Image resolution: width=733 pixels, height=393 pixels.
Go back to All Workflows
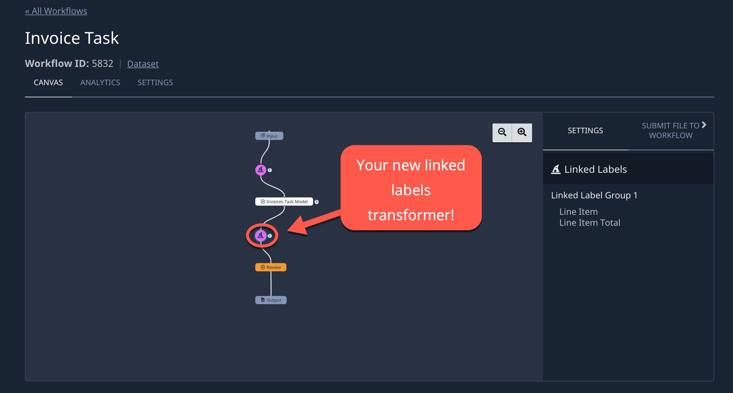[x=56, y=11]
